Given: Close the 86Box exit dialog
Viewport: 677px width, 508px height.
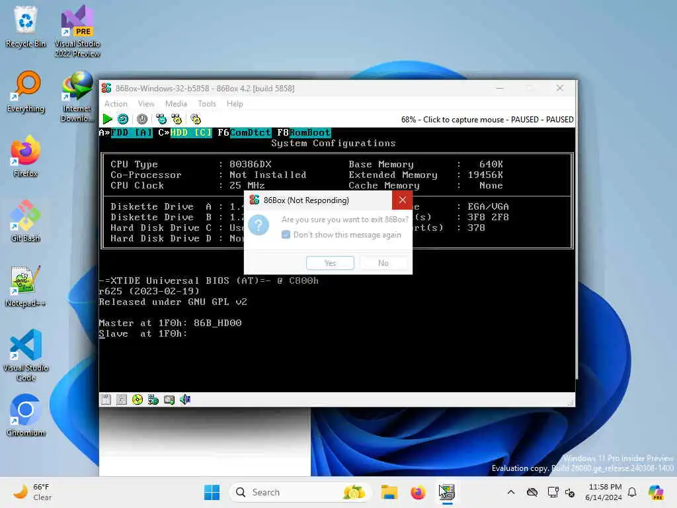Looking at the screenshot, I should click(x=403, y=200).
